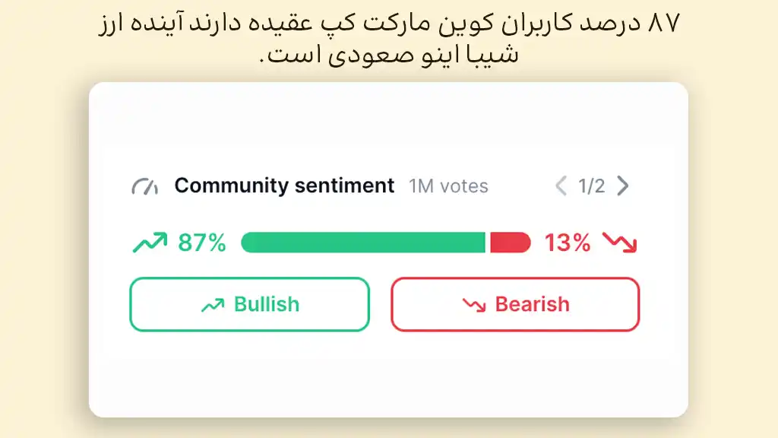Screen dimensions: 778x438
Task: Click the 87% sentiment percentage
Action: coord(200,243)
